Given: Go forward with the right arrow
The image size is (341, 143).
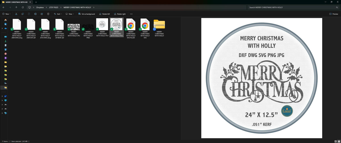Looking at the screenshot, I should click(x=10, y=7).
